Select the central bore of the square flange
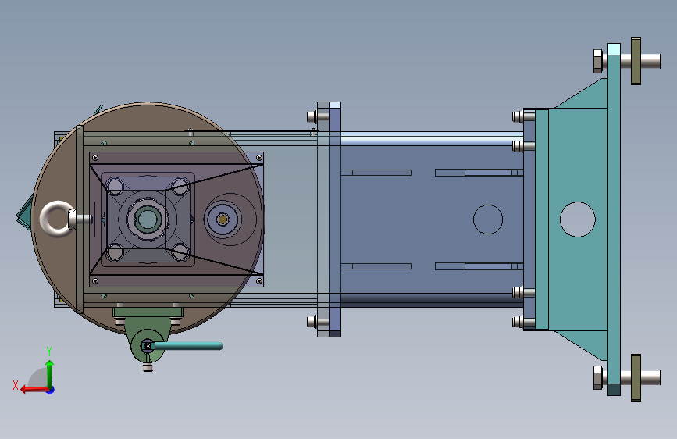 pos(148,219)
